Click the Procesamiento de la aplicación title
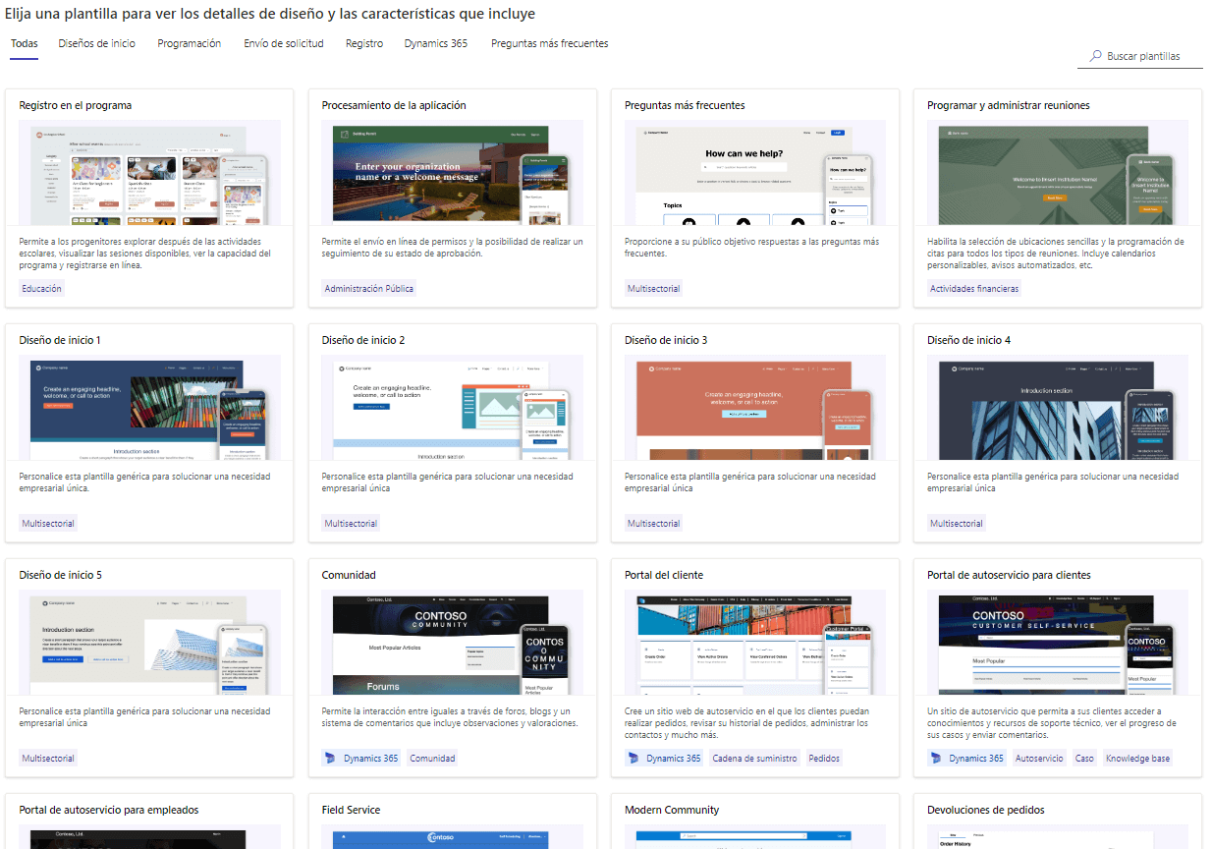The height and width of the screenshot is (849, 1212). (394, 105)
